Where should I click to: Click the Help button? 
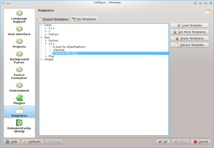[x=12, y=142]
